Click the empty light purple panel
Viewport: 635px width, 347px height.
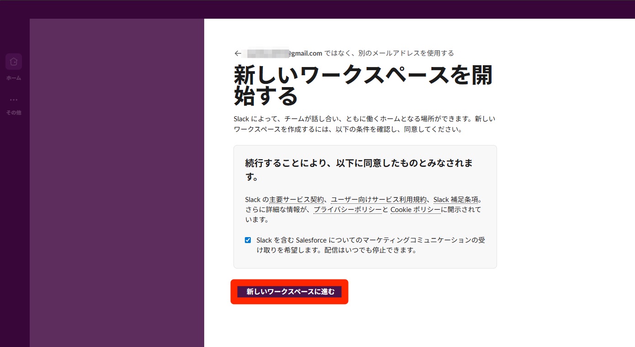point(116,182)
